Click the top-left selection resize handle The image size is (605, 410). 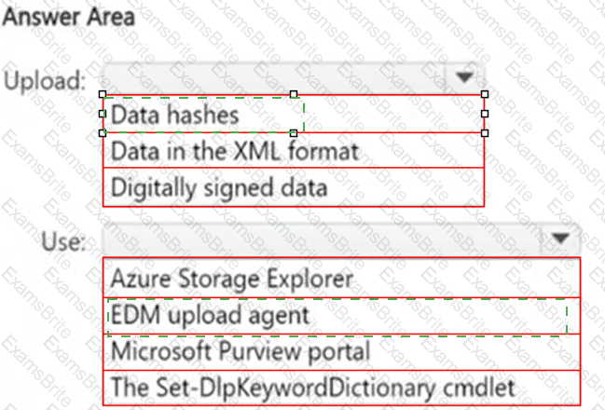pyautogui.click(x=103, y=94)
